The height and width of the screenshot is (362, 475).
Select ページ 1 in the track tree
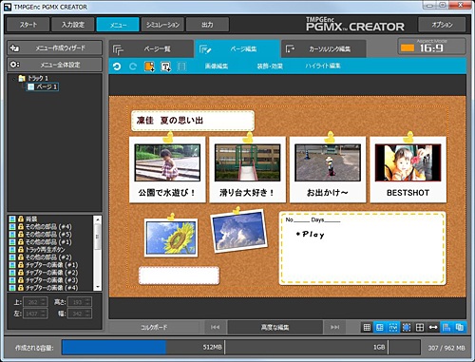click(x=43, y=86)
